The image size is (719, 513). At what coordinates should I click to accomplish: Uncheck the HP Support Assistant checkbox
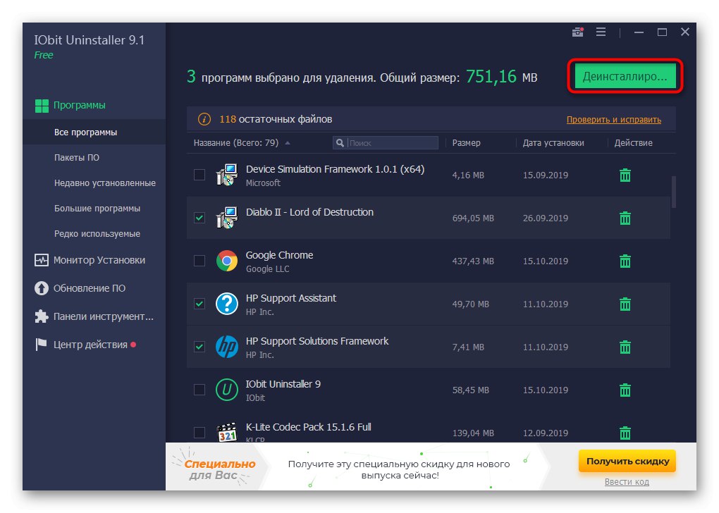pos(199,304)
